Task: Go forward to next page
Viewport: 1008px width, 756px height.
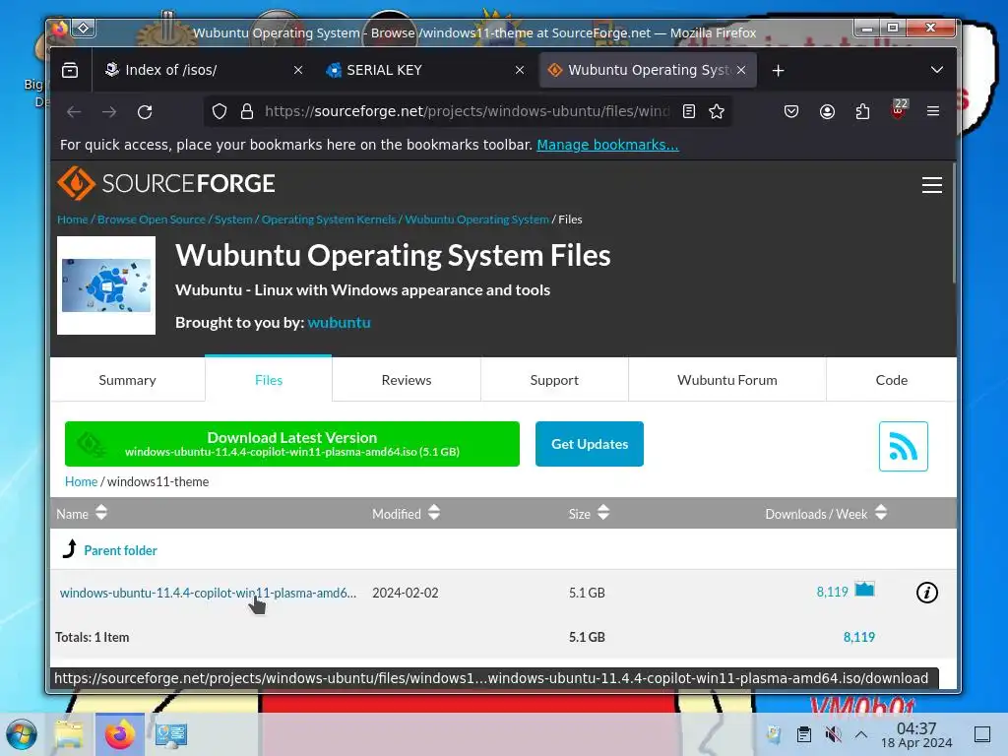Action: coord(109,112)
